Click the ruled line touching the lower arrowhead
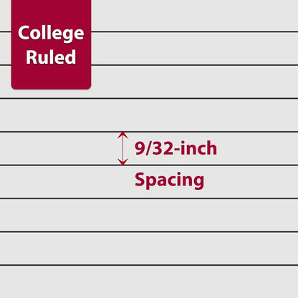This screenshot has width=298, height=298. [x=149, y=165]
